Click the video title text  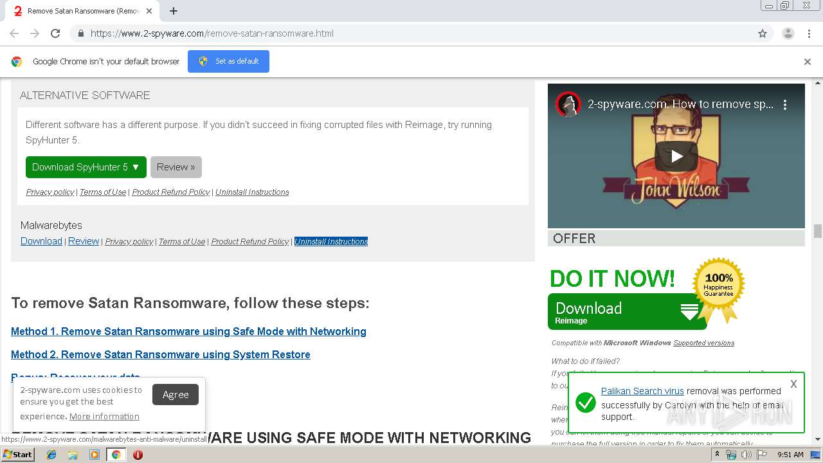coord(680,104)
